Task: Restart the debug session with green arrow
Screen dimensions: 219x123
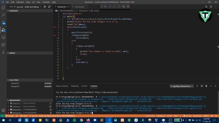Action: [x=124, y=6]
